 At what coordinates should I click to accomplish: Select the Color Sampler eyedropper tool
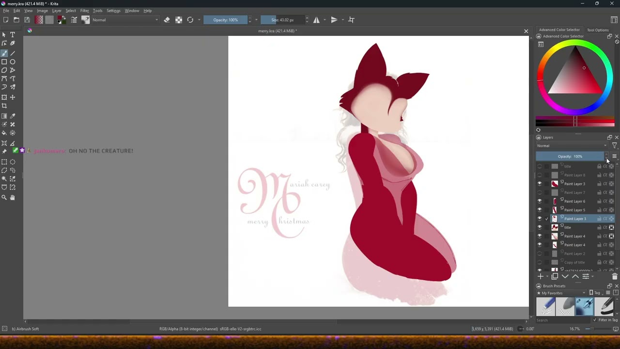13,116
